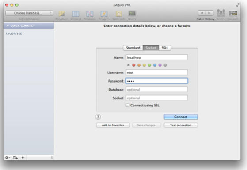Choose the gray color label
This screenshot has width=247, height=170.
click(165, 65)
